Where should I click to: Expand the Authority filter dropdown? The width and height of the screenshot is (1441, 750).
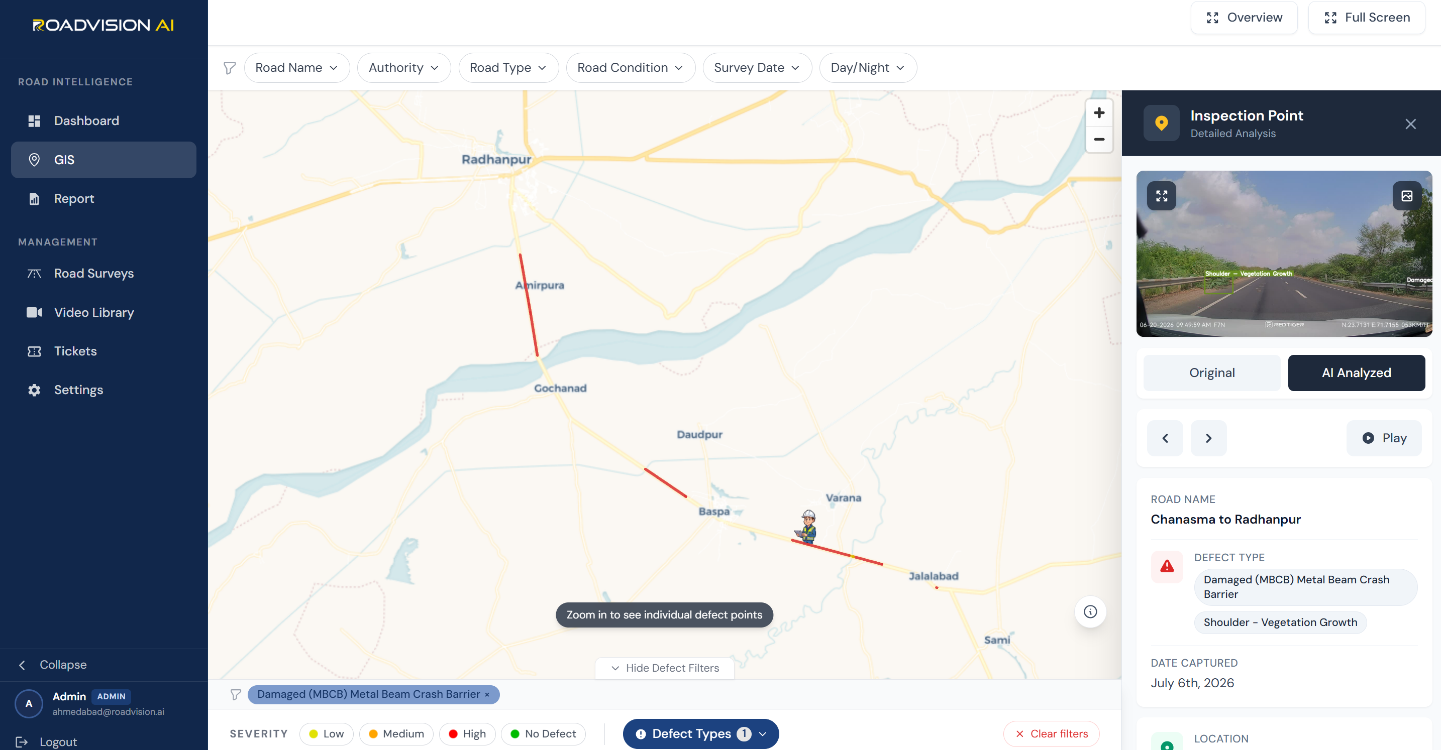(x=404, y=68)
